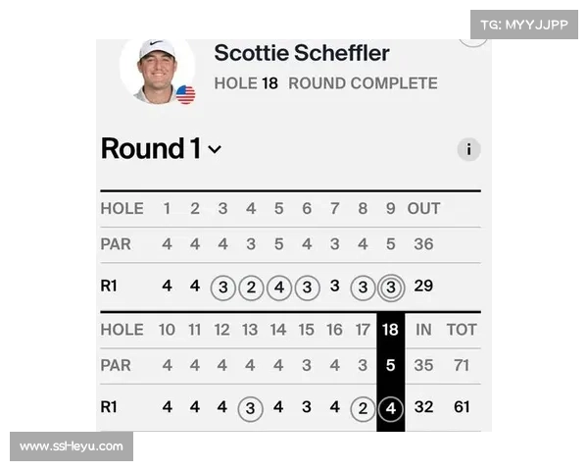
Task: Click the eagle score on hole 9
Action: 391,288
